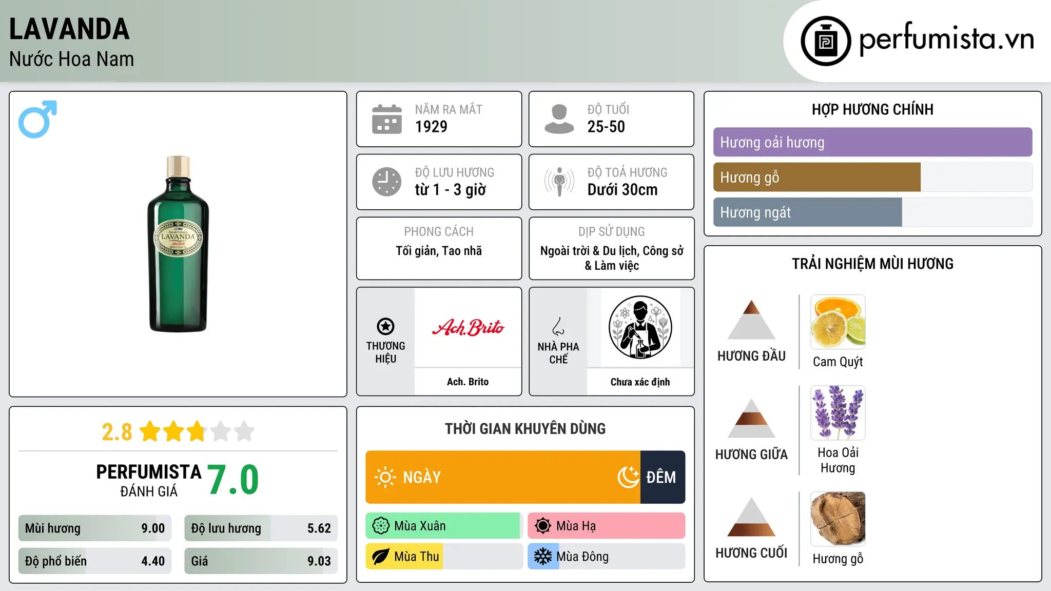Click the Hương gỗ brown accord bar
Screen dimensions: 1051x591
817,177
